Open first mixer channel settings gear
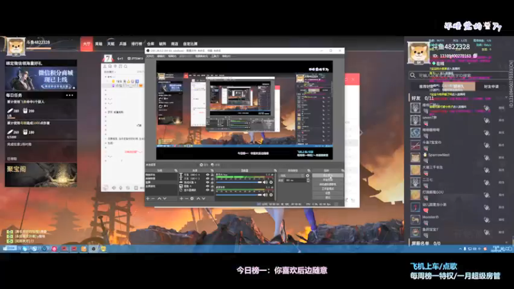 [x=271, y=182]
